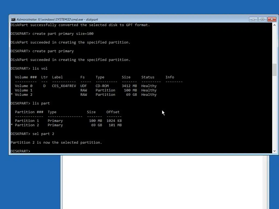Click the 'lis part' command text
279x209 pixels.
point(41,103)
